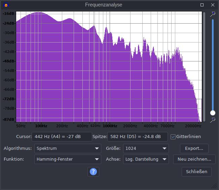Viewport: 219px width, 190px height.
Task: Click the -36dB level axis label
Action: pyautogui.click(x=8, y=42)
